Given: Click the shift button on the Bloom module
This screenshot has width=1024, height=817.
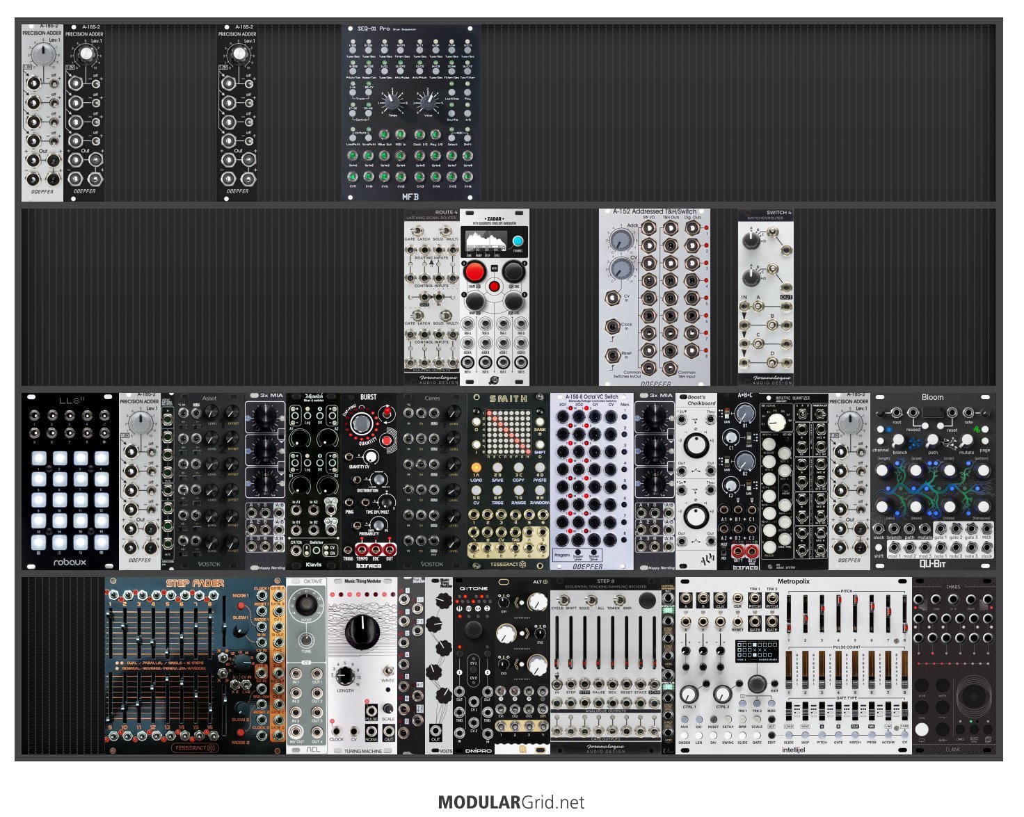Looking at the screenshot, I should 879,547.
